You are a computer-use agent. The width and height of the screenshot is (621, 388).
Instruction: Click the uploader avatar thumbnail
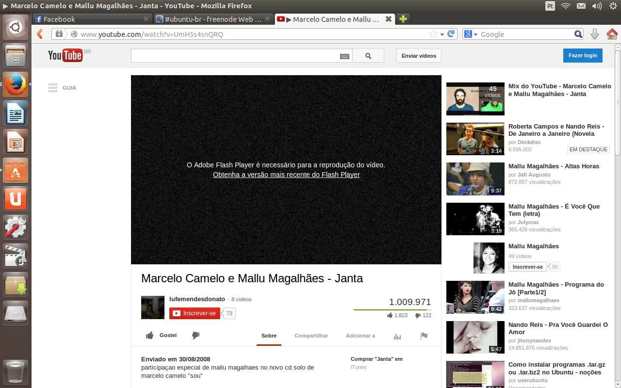(153, 307)
